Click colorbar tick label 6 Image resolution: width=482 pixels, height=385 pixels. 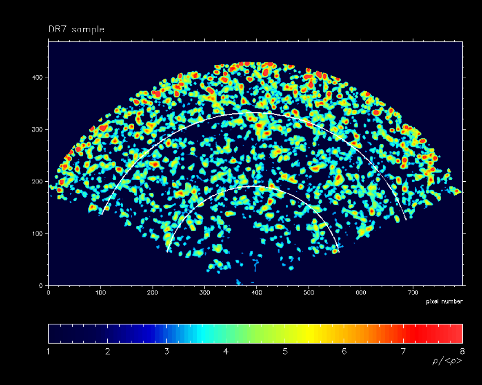(344, 351)
